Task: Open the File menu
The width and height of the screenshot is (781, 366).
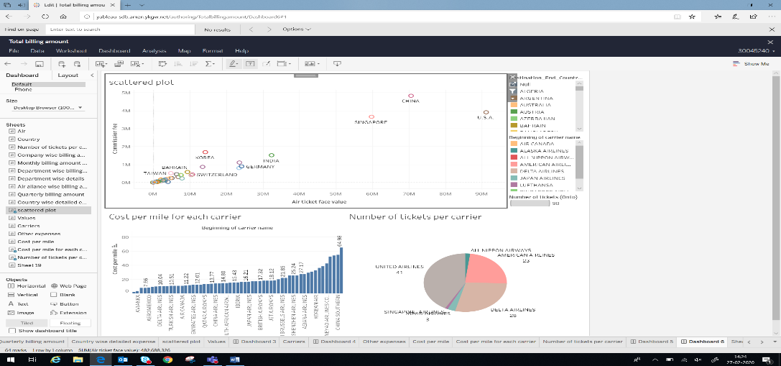Action: [14, 51]
